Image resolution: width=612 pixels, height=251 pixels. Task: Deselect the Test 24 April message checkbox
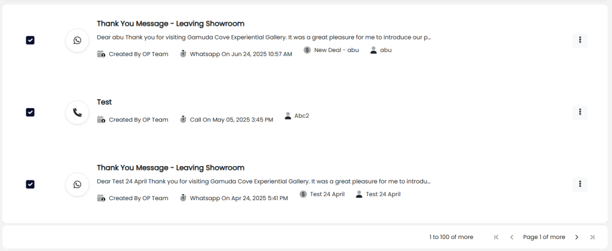[30, 184]
